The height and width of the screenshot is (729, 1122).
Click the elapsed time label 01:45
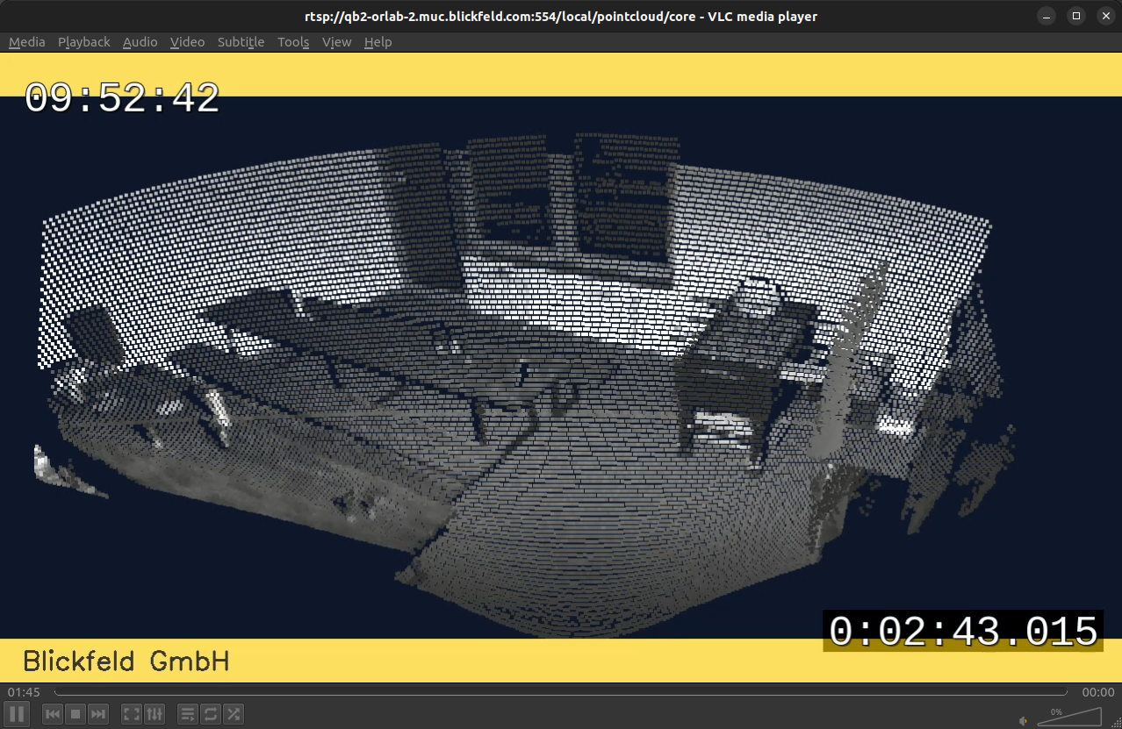tap(24, 693)
